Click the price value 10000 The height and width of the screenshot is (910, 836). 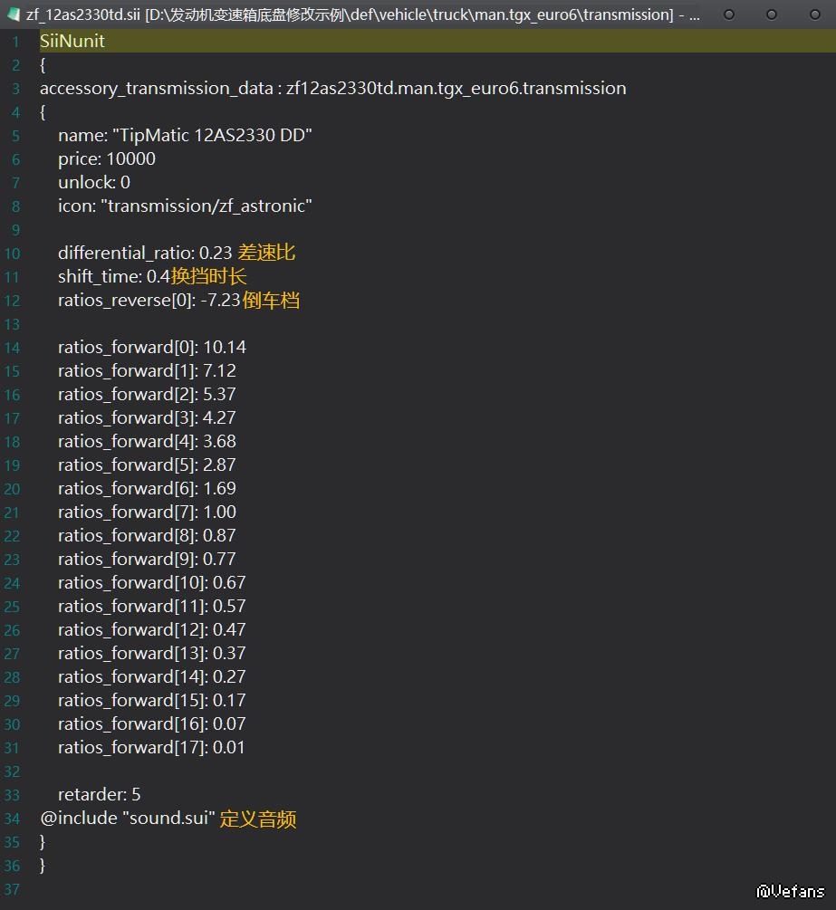coord(130,158)
